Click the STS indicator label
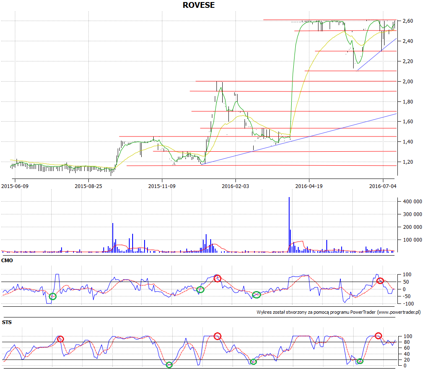This screenshot has width=423, height=369. (7, 322)
